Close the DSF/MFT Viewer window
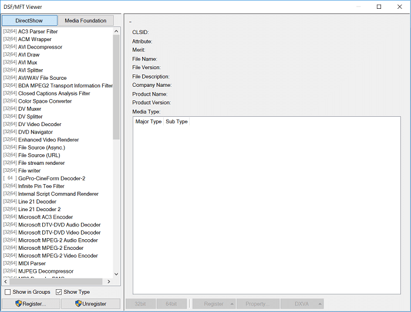 click(399, 6)
